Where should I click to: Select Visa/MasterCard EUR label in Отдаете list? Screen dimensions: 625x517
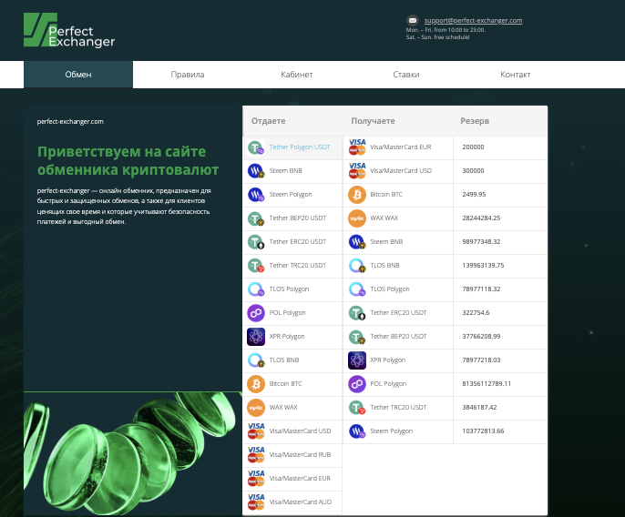300,479
